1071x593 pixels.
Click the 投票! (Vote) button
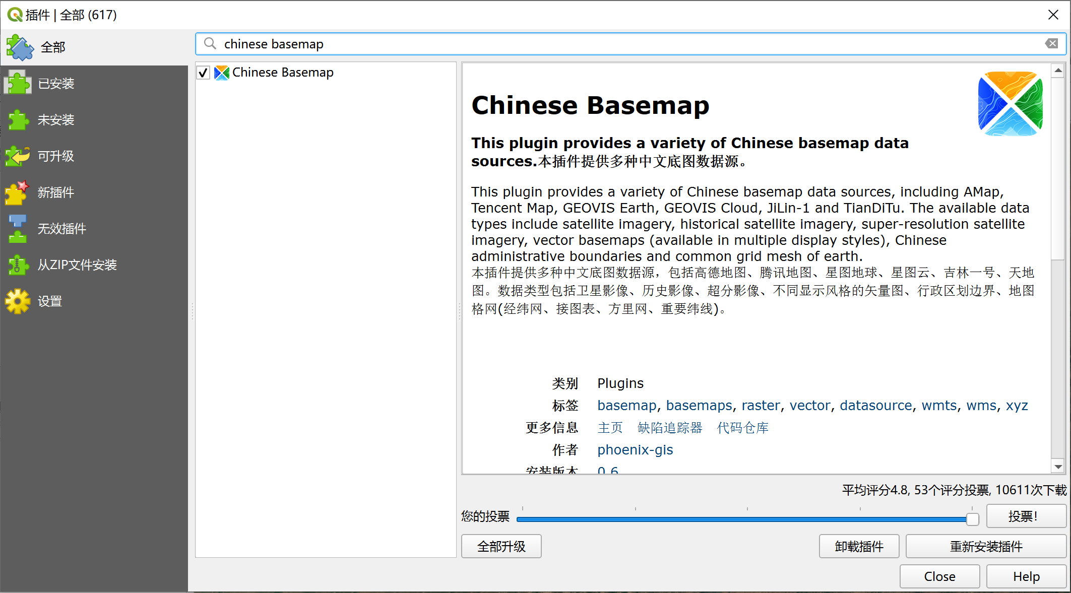[x=1026, y=516]
